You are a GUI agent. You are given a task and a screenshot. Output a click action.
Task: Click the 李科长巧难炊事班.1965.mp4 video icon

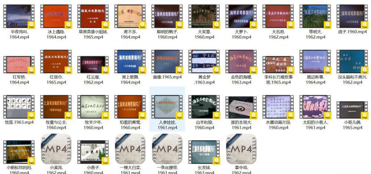click(279, 64)
